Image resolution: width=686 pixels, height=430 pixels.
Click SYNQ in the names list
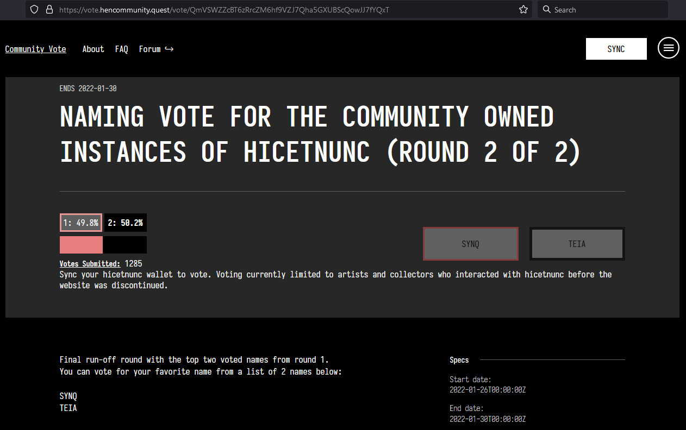point(68,396)
